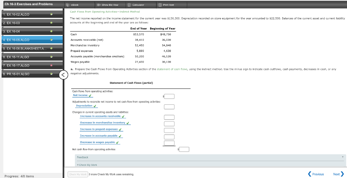The width and height of the screenshot is (347, 178).
Task: Click the wages payable amount field
Action: (x=169, y=143)
